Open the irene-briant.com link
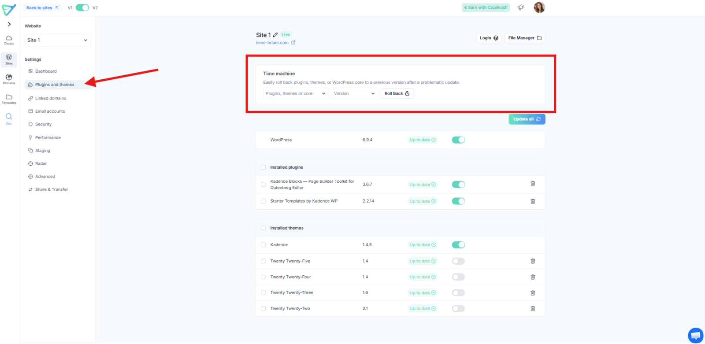The width and height of the screenshot is (705, 344). click(x=272, y=43)
